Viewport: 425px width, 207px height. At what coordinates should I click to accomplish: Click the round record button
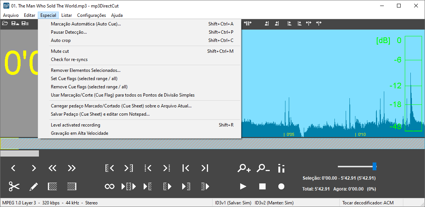[281, 186]
